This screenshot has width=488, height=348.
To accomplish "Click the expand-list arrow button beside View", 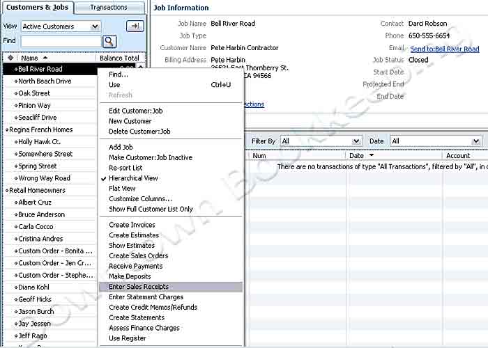I will click(135, 26).
